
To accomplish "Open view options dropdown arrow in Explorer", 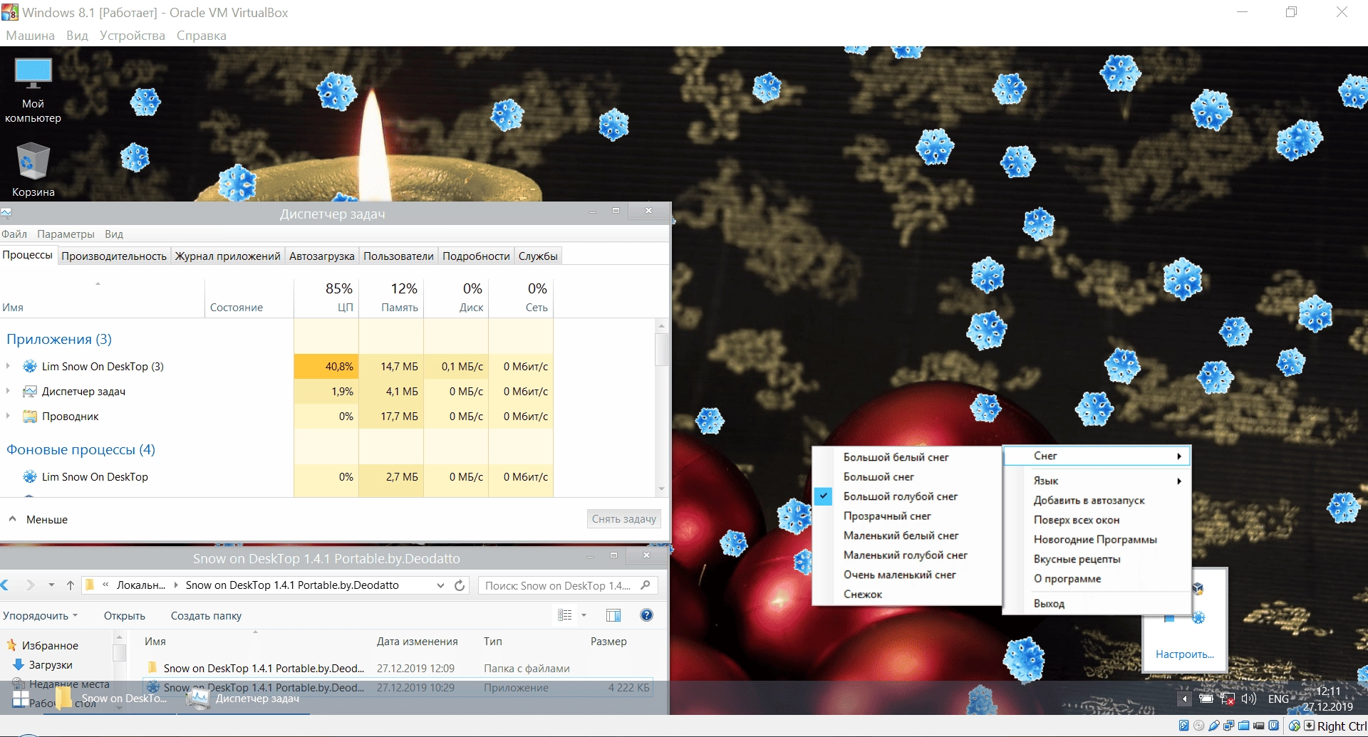I will pos(584,615).
